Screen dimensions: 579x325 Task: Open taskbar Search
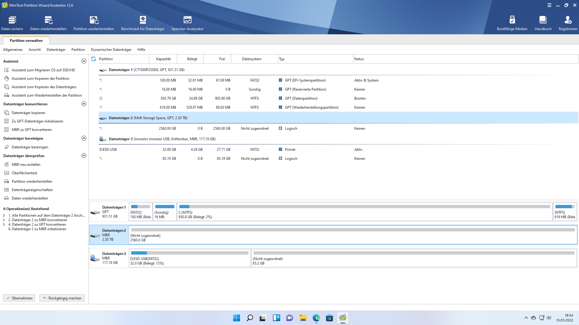pos(250,318)
